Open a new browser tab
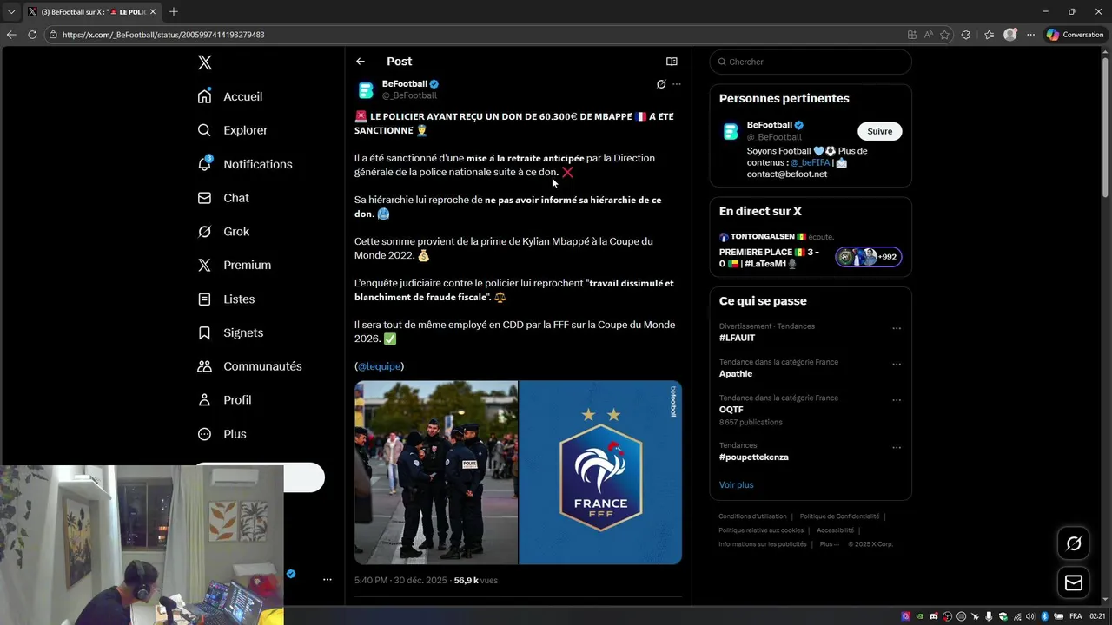This screenshot has width=1112, height=625. point(173,11)
